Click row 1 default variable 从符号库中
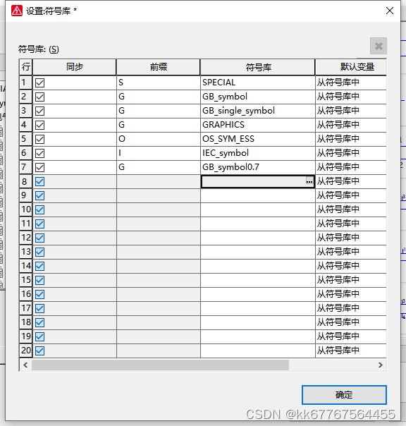Image resolution: width=406 pixels, height=426 pixels. [351, 83]
